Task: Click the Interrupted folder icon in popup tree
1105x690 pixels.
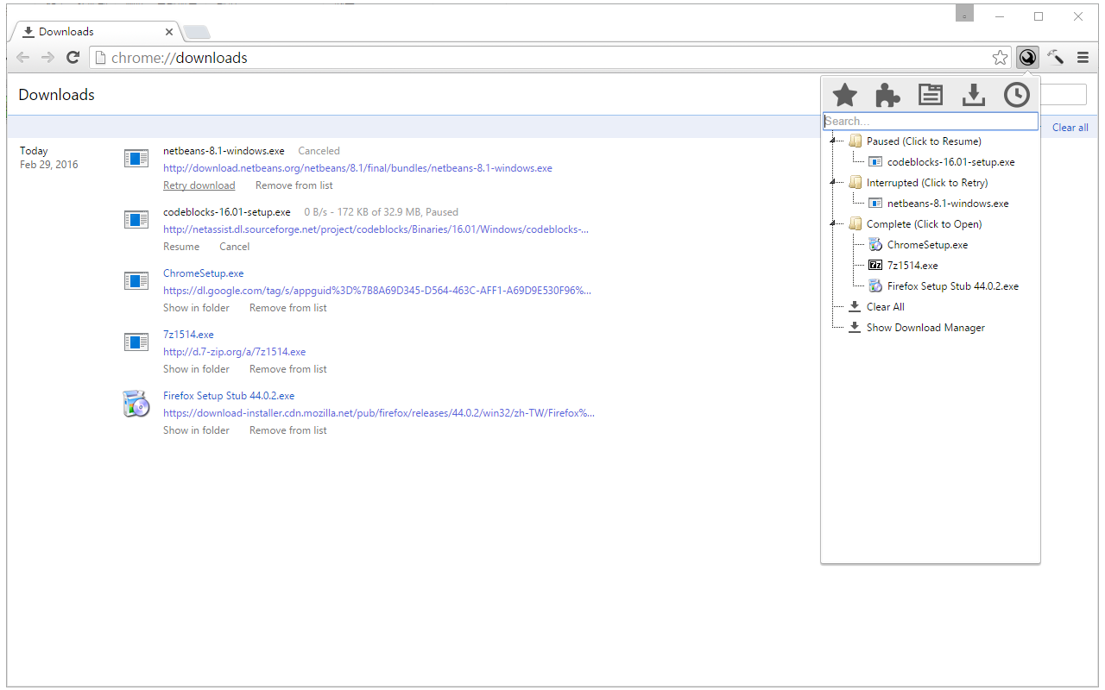Action: pyautogui.click(x=856, y=182)
